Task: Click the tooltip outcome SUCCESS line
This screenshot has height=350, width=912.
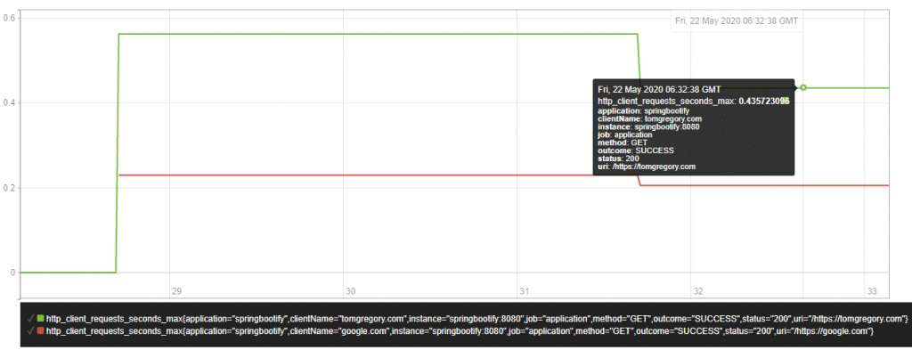Action: point(636,150)
